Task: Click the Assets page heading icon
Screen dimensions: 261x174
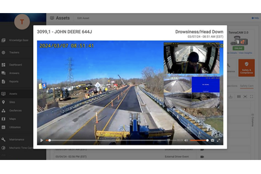Action: [52, 18]
